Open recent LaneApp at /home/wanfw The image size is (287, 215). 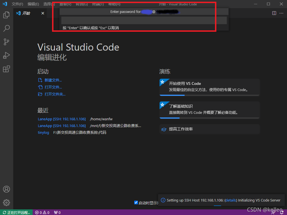click(x=62, y=119)
